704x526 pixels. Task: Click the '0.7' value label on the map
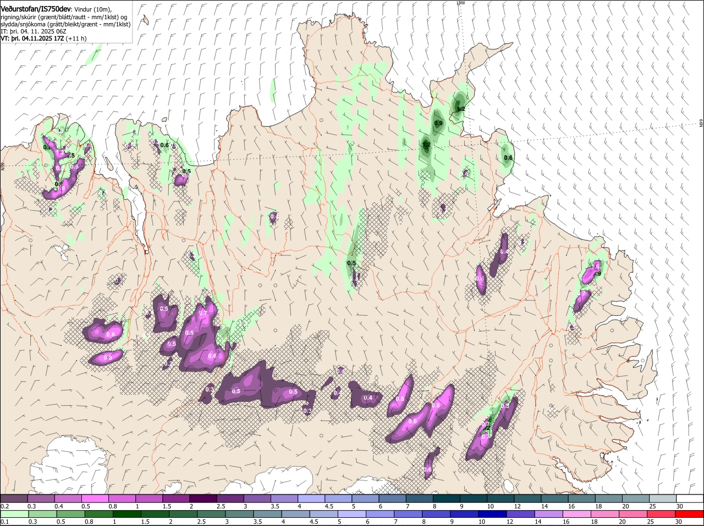click(x=203, y=313)
